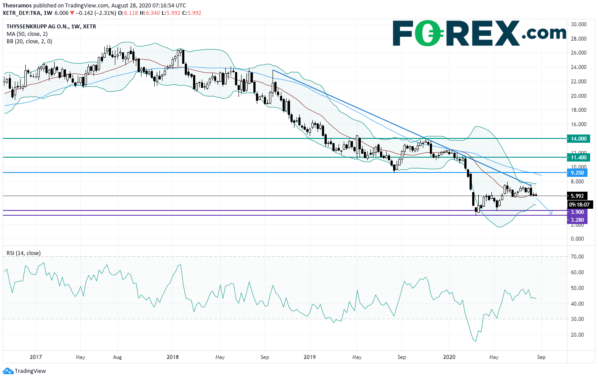Click the countdown timer 09:18:07 label
Image resolution: width=598 pixels, height=379 pixels.
pos(580,204)
